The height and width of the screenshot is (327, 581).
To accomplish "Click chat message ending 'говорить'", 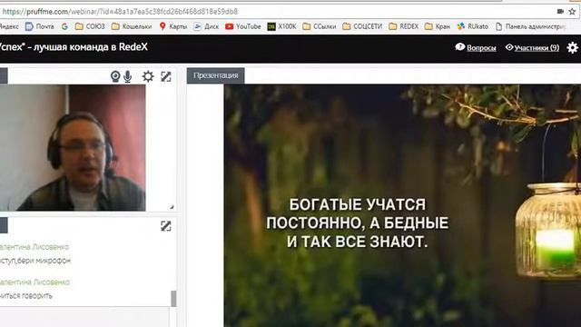I will [26, 295].
